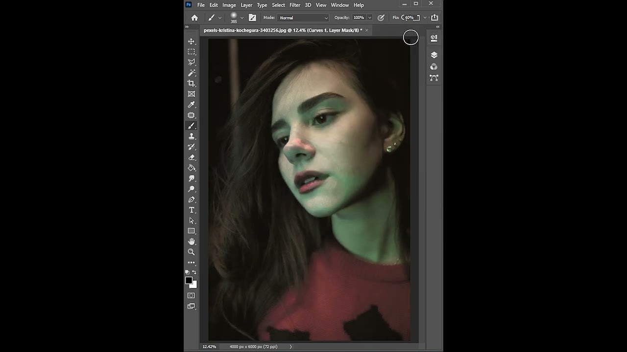
Task: Select the Crop tool
Action: (192, 84)
